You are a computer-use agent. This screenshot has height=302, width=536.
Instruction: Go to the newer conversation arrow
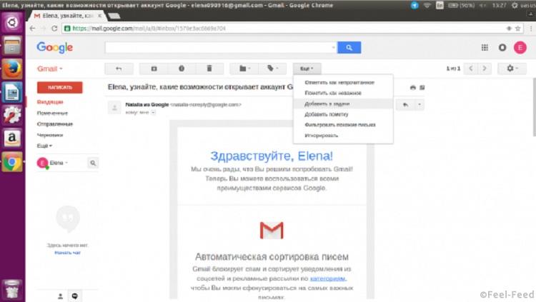pos(471,69)
